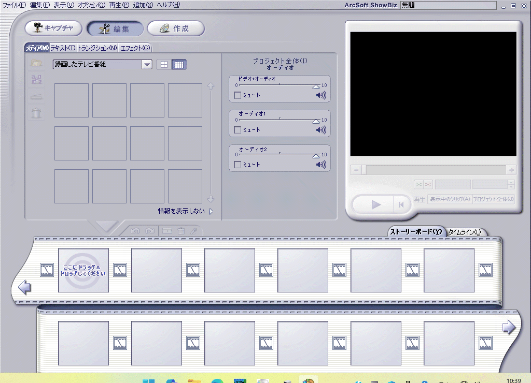The width and height of the screenshot is (531, 383).
Task: Open the ヘルプ(H) menu
Action: click(169, 5)
